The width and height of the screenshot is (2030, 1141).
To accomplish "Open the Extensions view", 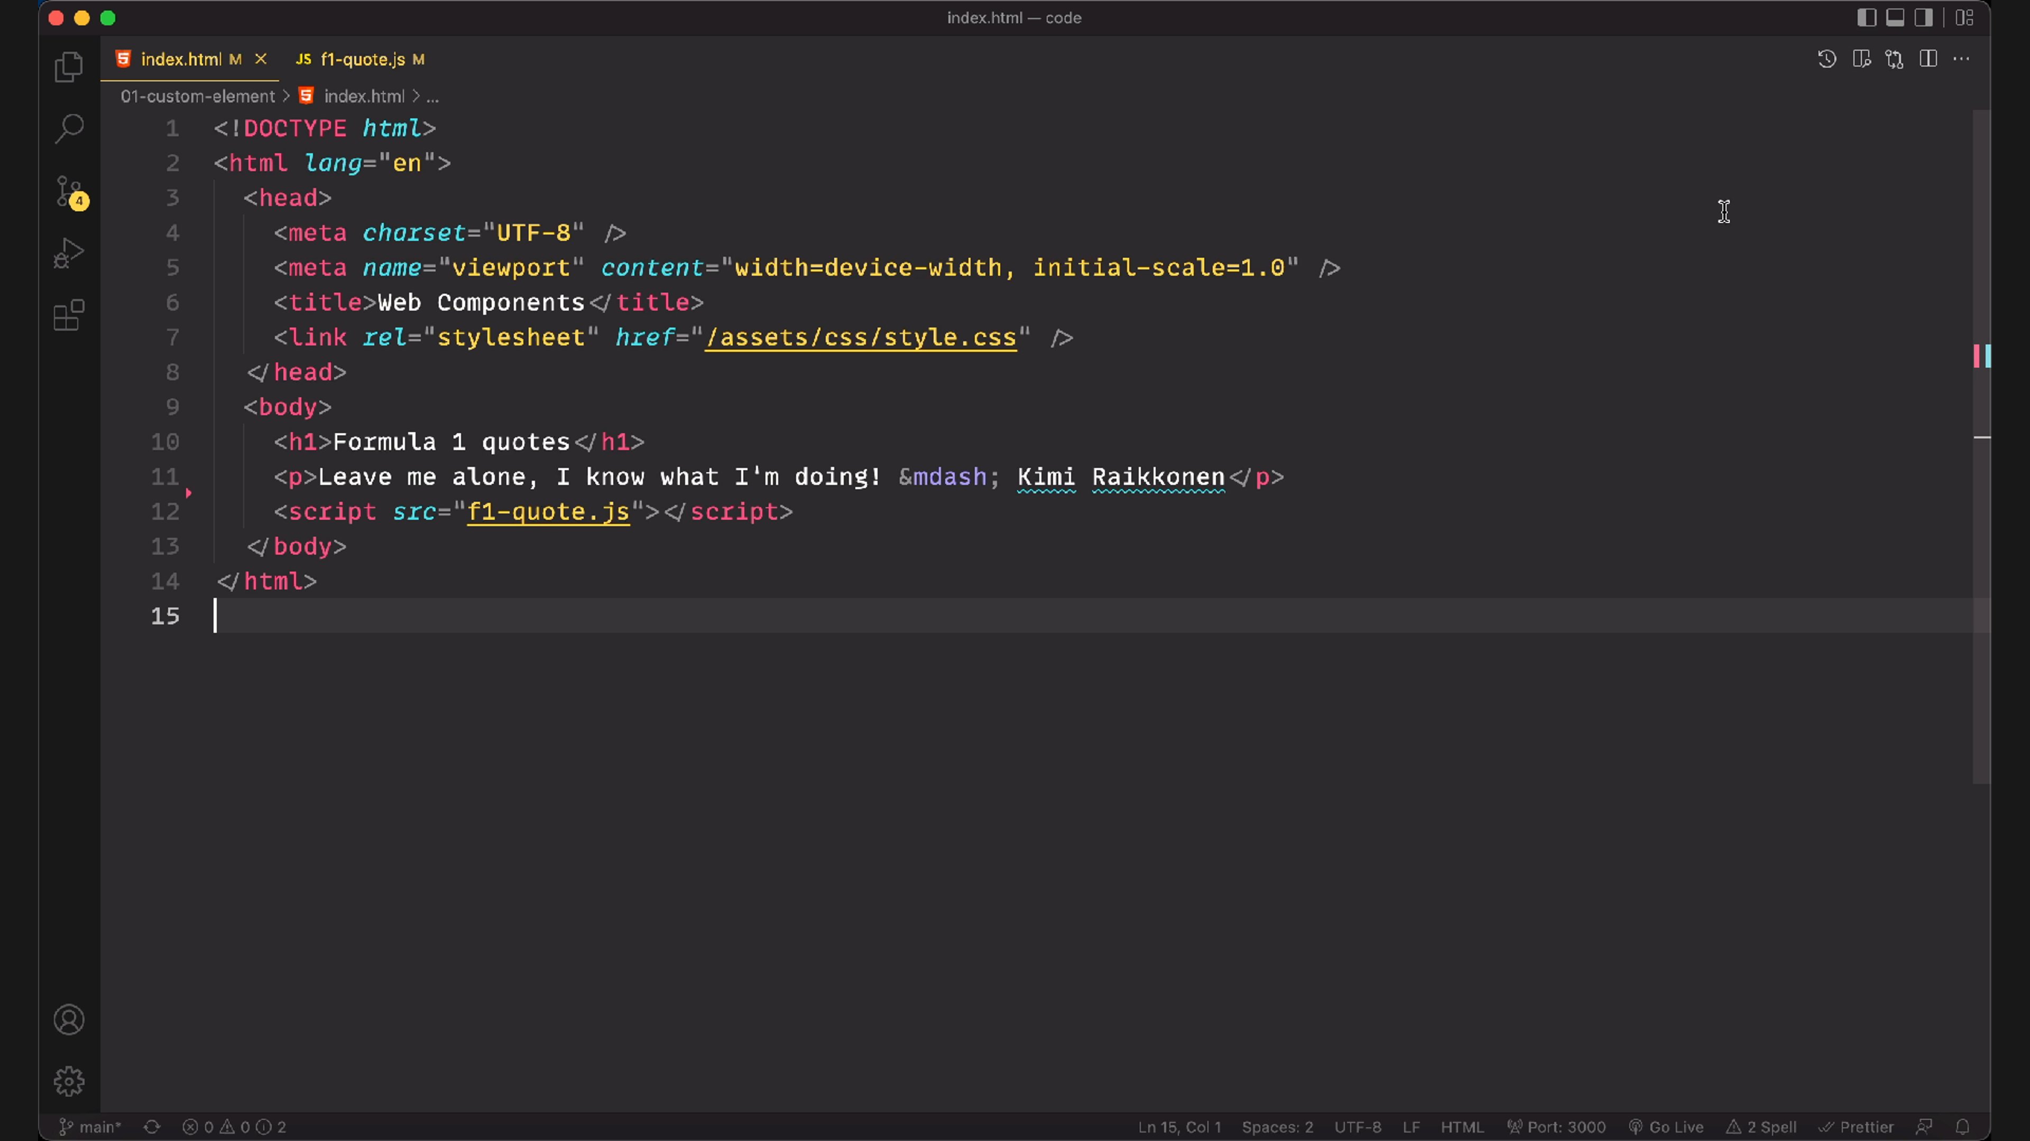I will coord(69,315).
